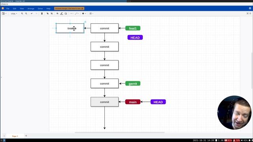Click the redo arrow icon
The width and height of the screenshot is (253, 142).
(36, 14)
